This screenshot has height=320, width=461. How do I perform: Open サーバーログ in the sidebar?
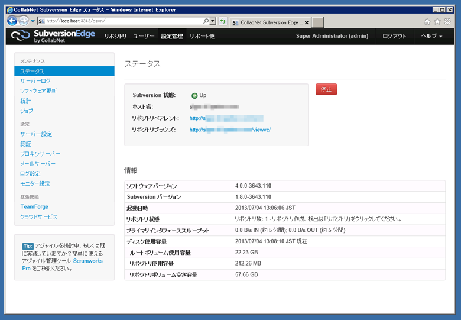point(35,81)
